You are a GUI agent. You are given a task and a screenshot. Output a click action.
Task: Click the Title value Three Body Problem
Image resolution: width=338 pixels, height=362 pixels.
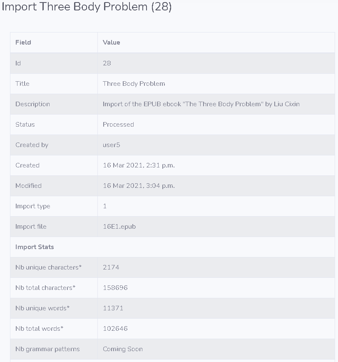134,84
